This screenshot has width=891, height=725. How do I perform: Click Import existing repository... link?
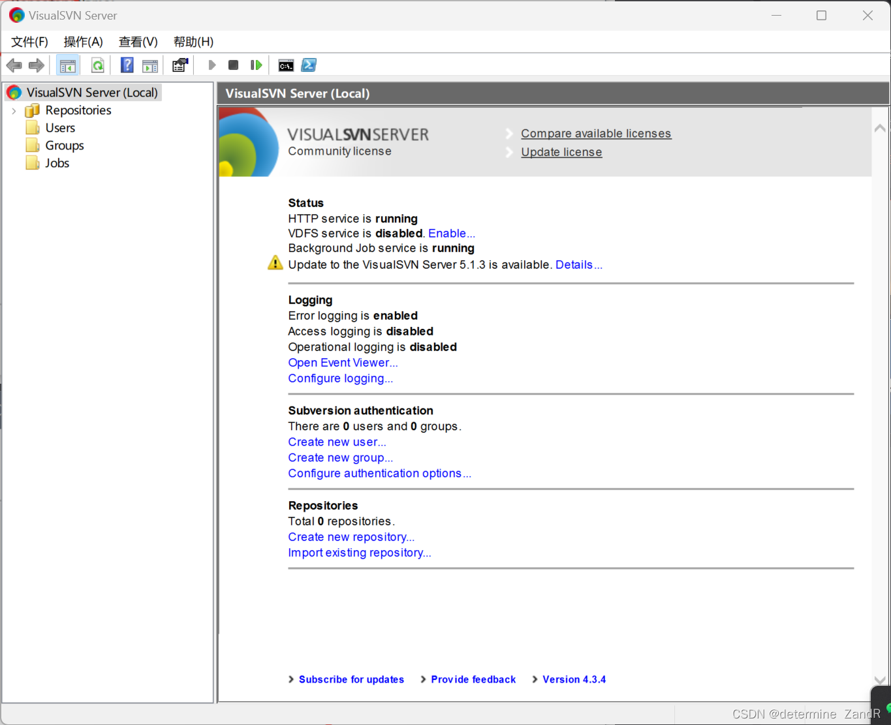coord(360,553)
